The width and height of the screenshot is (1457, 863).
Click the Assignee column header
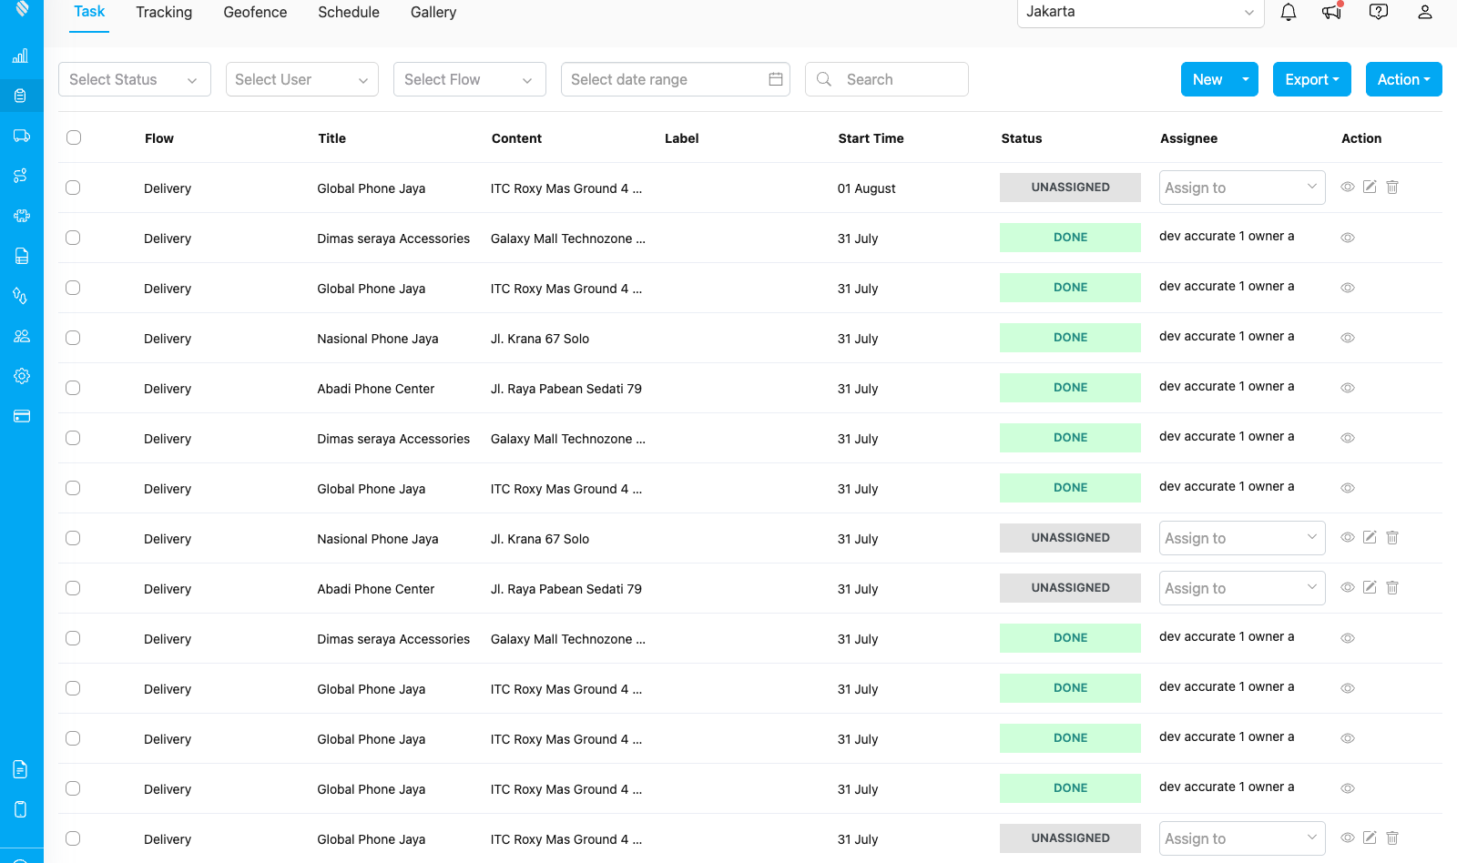click(1188, 138)
